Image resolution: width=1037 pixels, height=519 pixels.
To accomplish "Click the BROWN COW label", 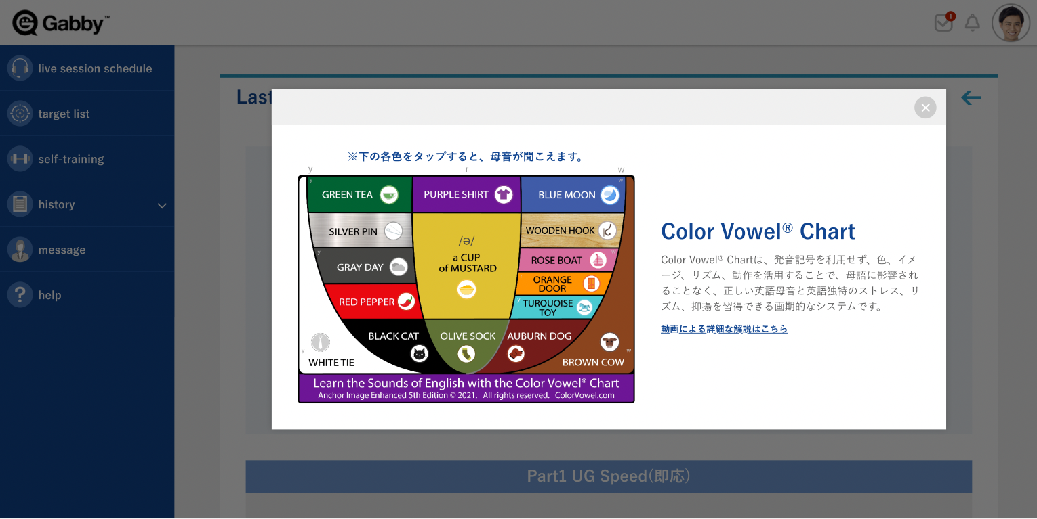I will 593,362.
